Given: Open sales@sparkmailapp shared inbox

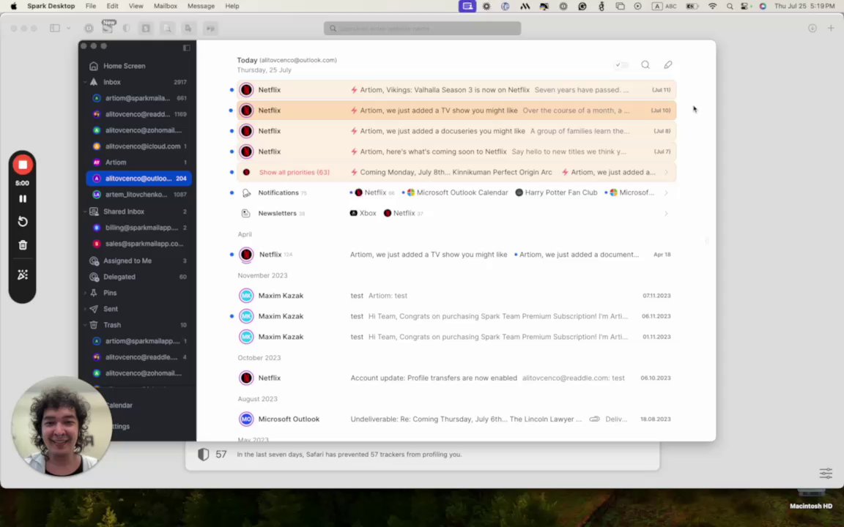Looking at the screenshot, I should coord(139,244).
